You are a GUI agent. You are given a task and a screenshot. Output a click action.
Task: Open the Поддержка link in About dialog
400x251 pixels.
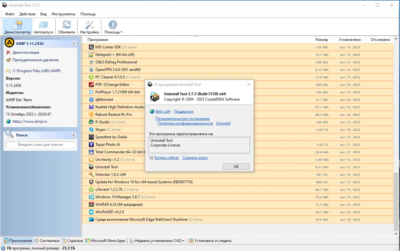[184, 111]
